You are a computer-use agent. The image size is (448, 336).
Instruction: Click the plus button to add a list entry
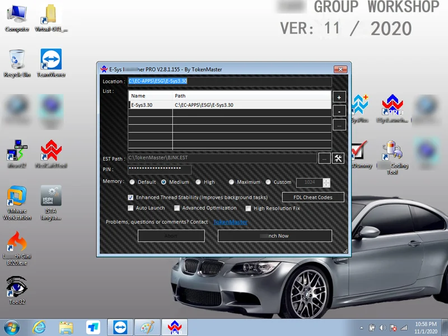[x=339, y=97]
